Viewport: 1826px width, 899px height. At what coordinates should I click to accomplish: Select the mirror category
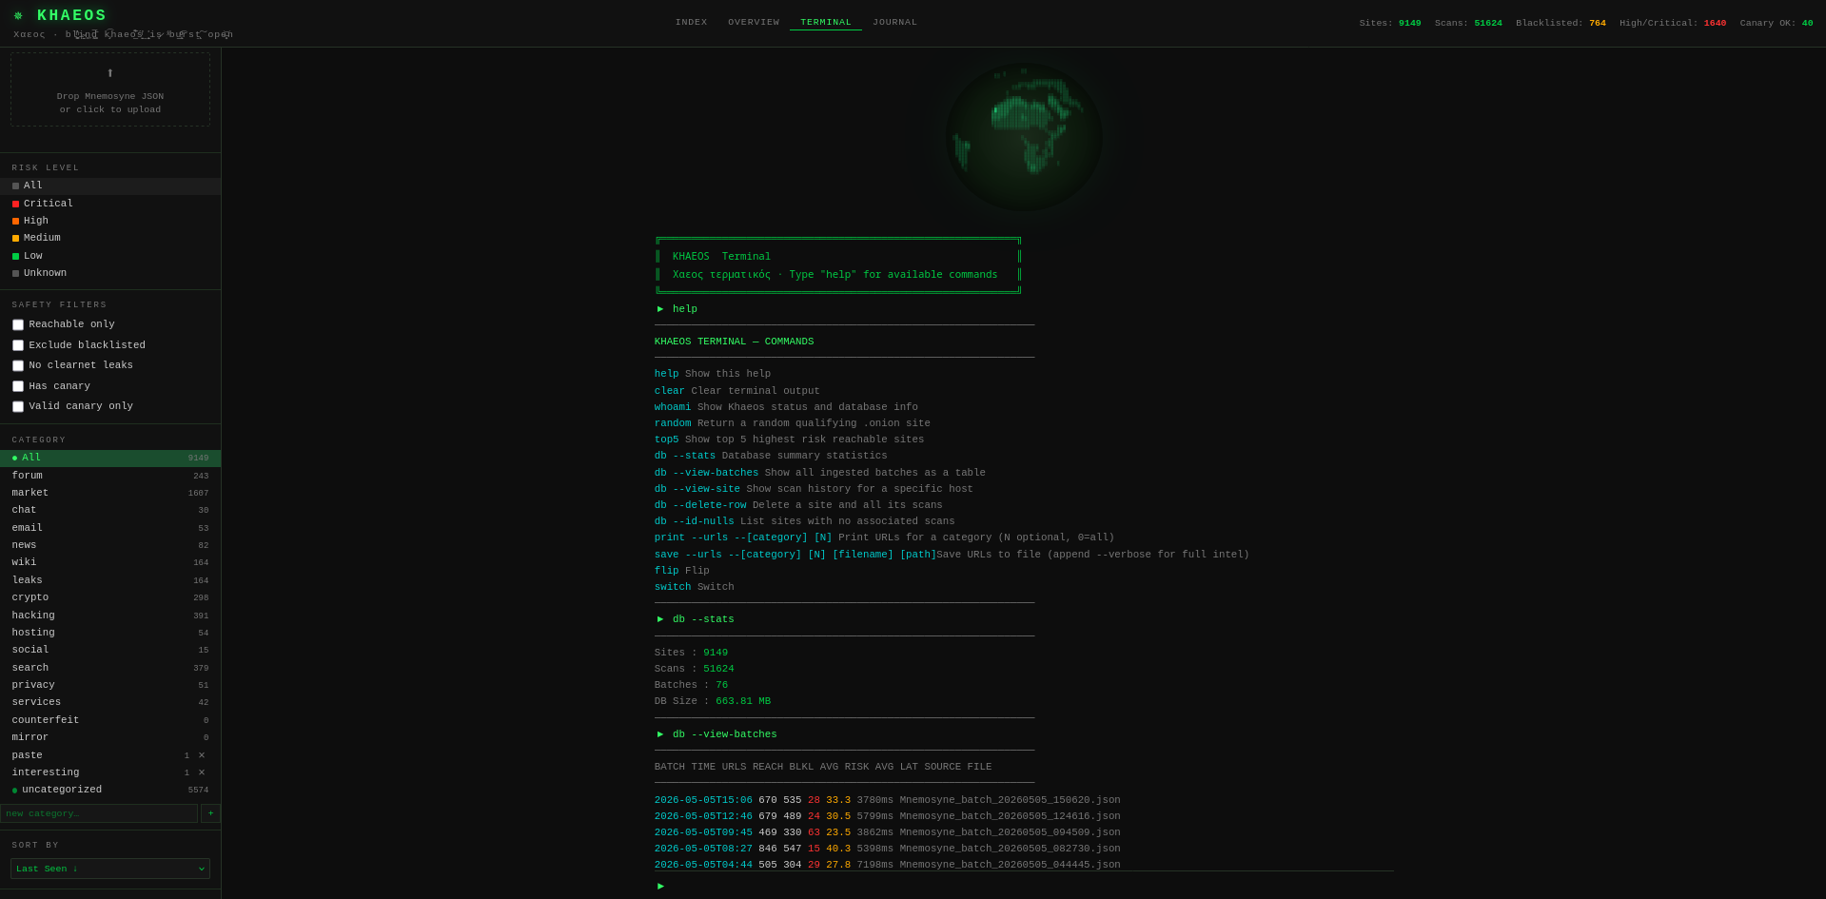point(110,737)
